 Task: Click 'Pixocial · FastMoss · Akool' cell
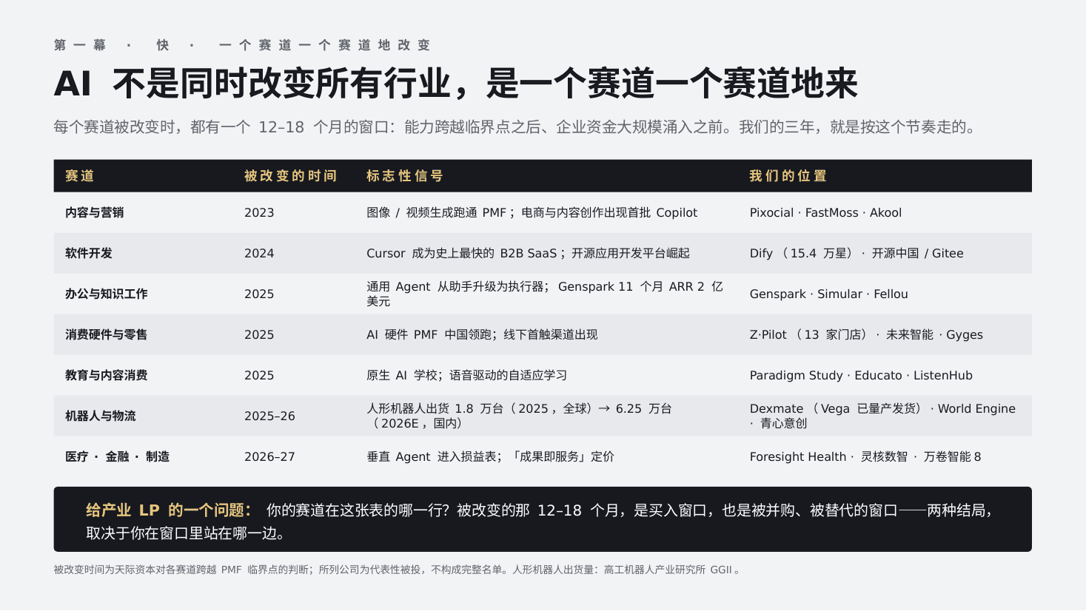click(825, 212)
